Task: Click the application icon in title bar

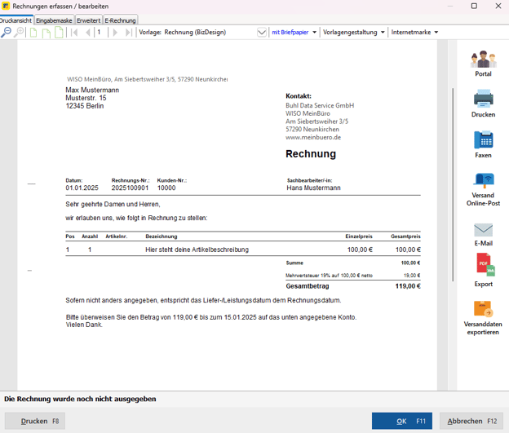Action: 6,6
